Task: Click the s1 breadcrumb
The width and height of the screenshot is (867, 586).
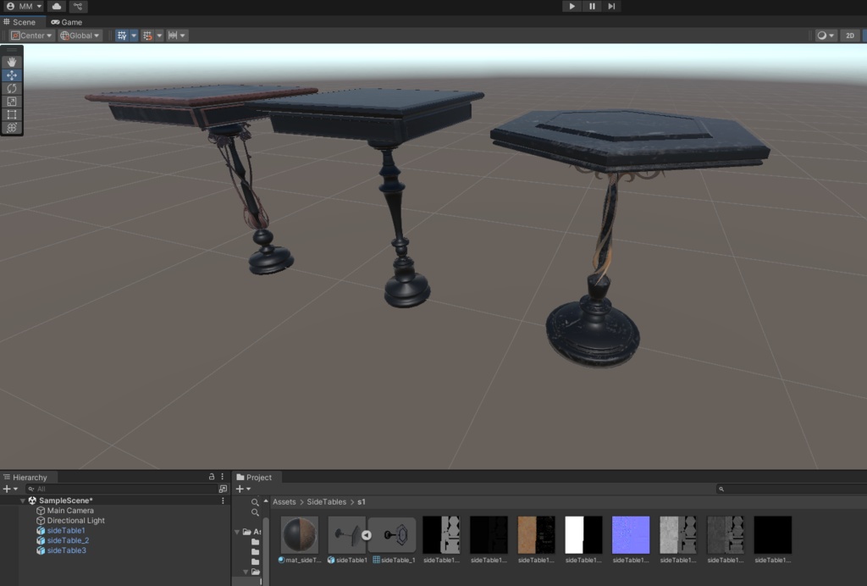Action: click(x=361, y=502)
